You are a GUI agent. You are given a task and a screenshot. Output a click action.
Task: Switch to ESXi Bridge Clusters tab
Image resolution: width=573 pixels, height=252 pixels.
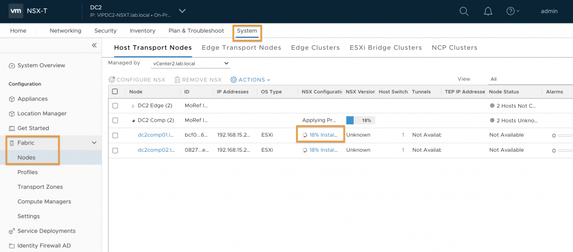pos(386,48)
